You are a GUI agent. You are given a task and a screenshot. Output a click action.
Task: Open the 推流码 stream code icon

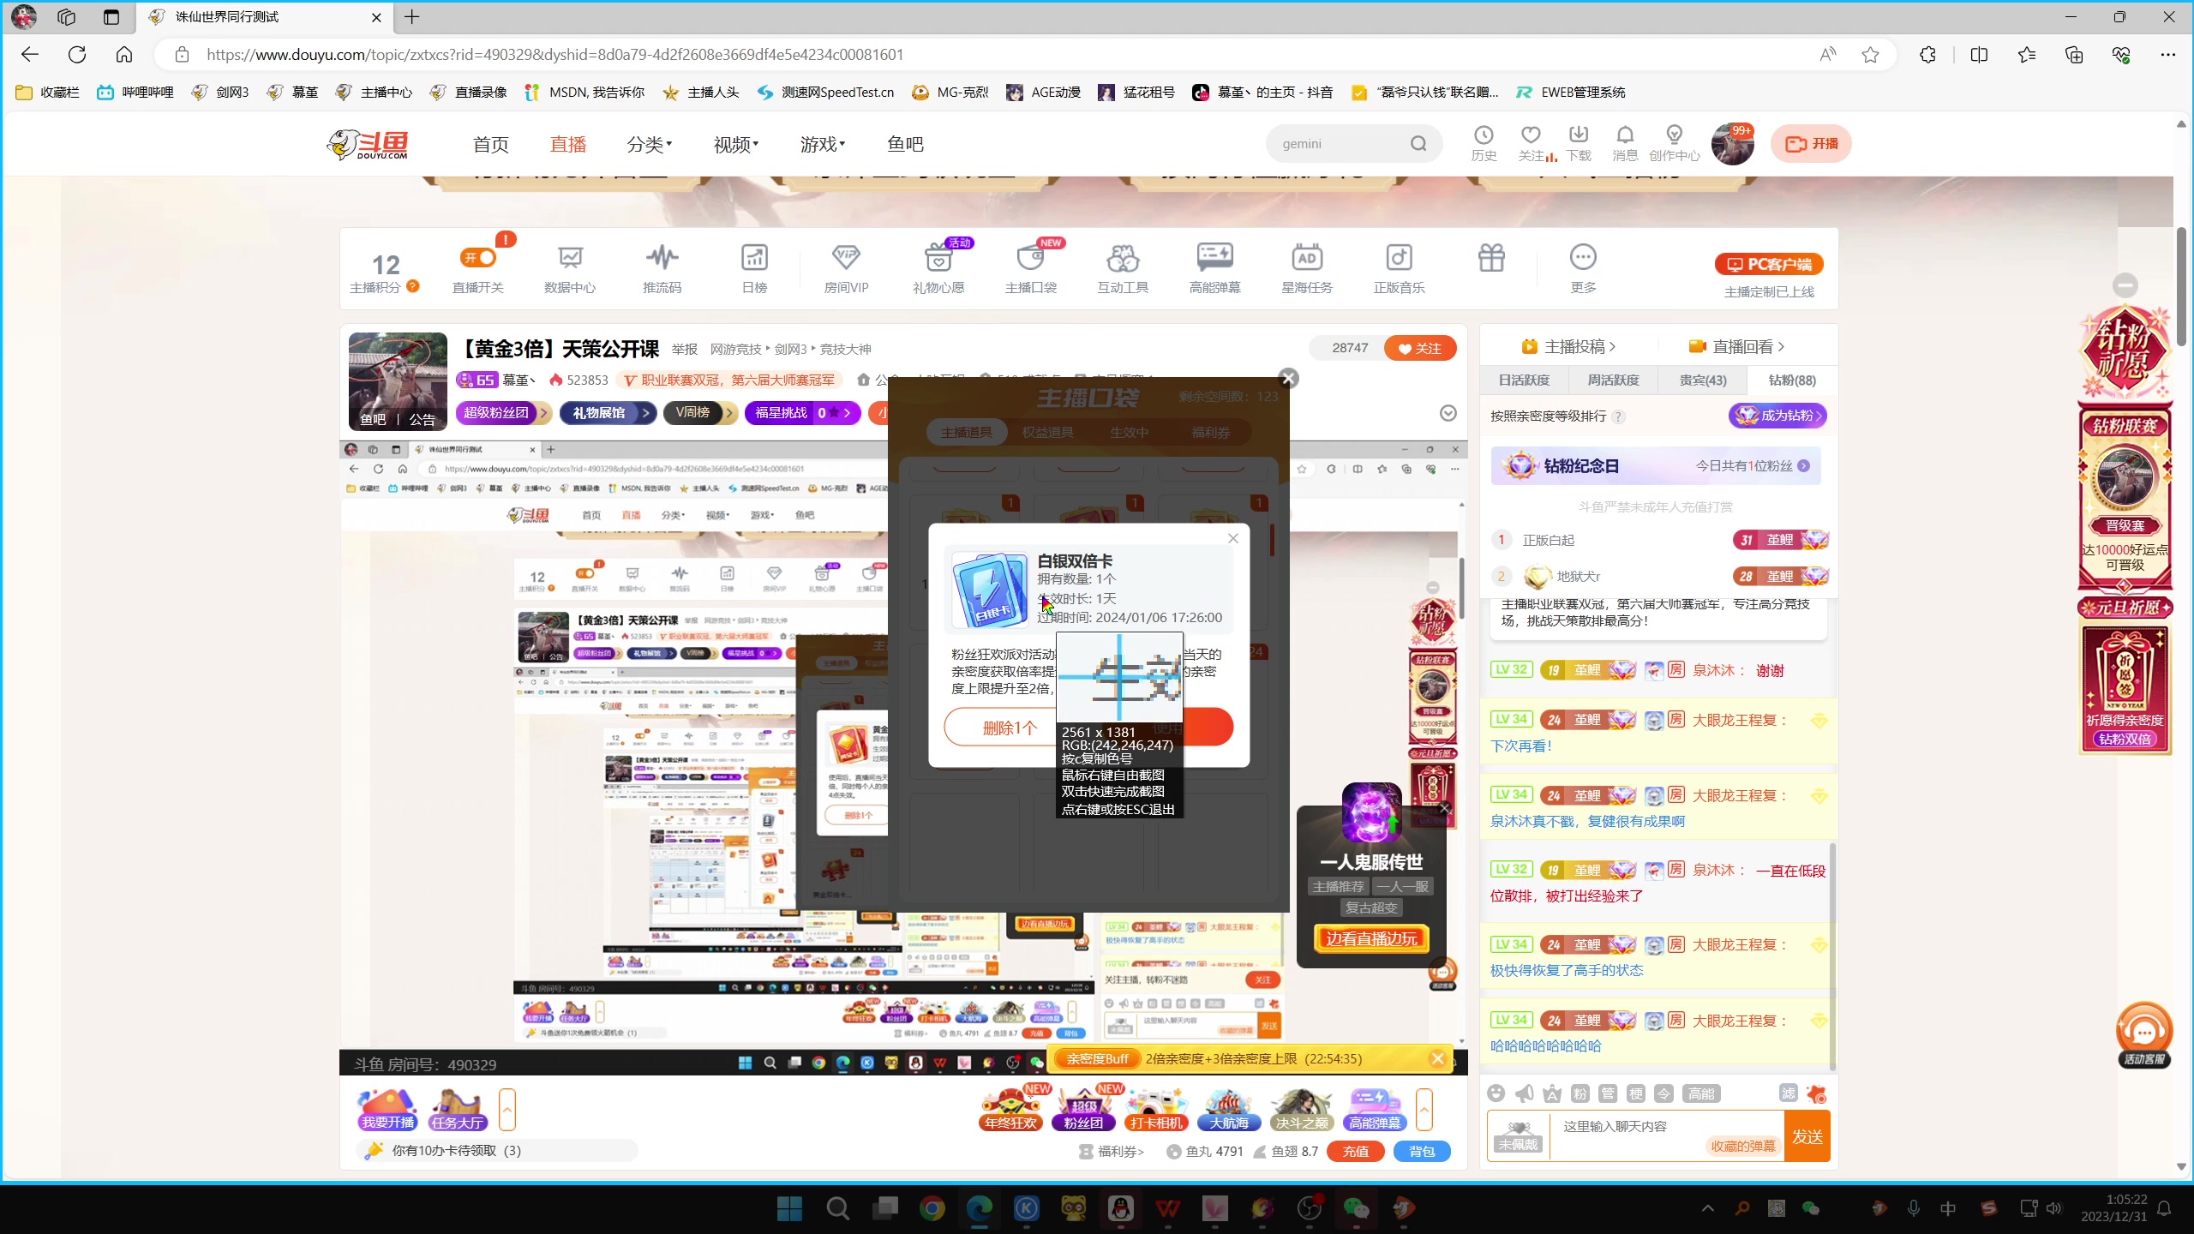tap(662, 268)
